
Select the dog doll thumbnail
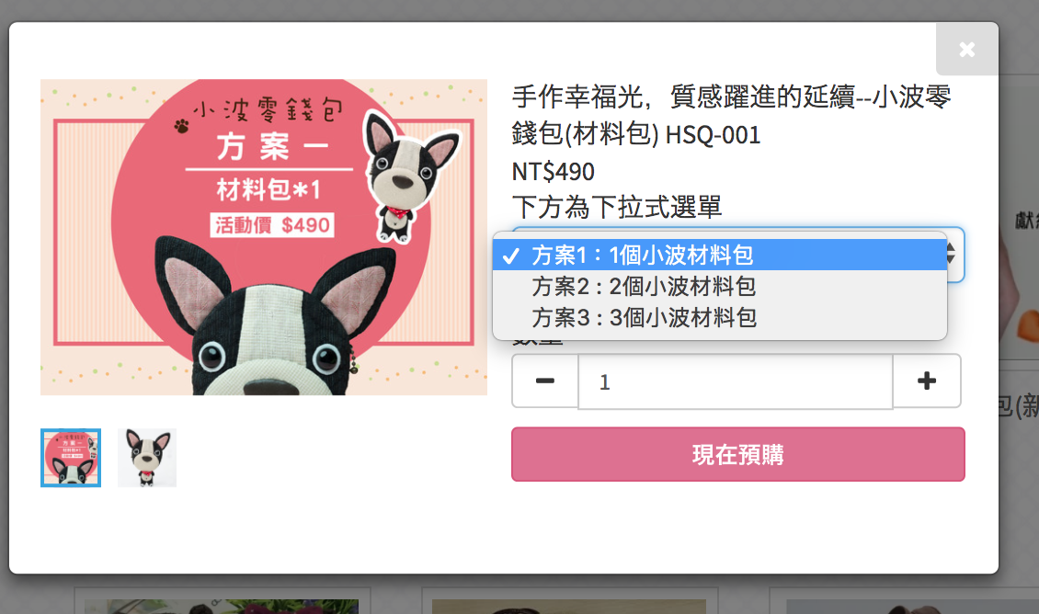[x=147, y=458]
